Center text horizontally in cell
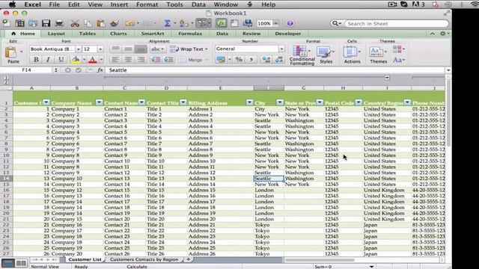 (128, 60)
